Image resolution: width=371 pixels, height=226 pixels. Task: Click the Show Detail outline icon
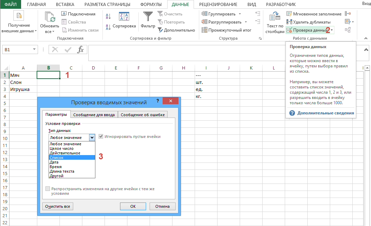[x=258, y=13]
